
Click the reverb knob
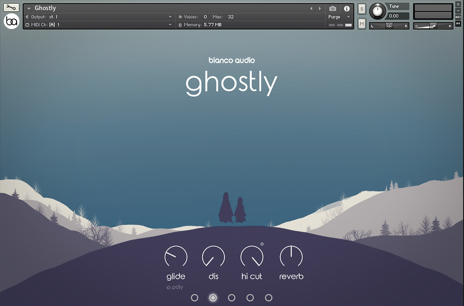tap(291, 257)
